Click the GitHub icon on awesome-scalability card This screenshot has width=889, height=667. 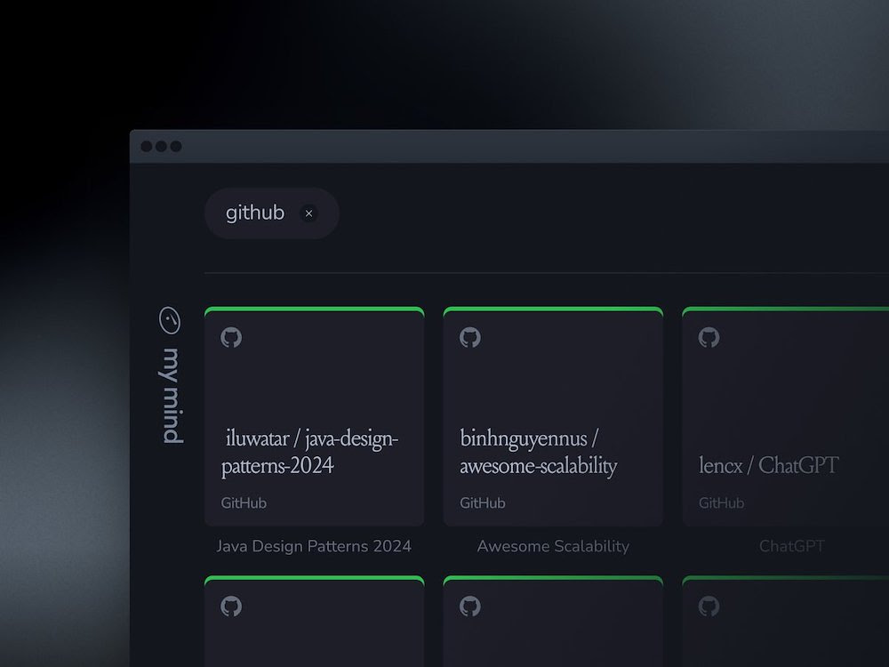coord(469,338)
